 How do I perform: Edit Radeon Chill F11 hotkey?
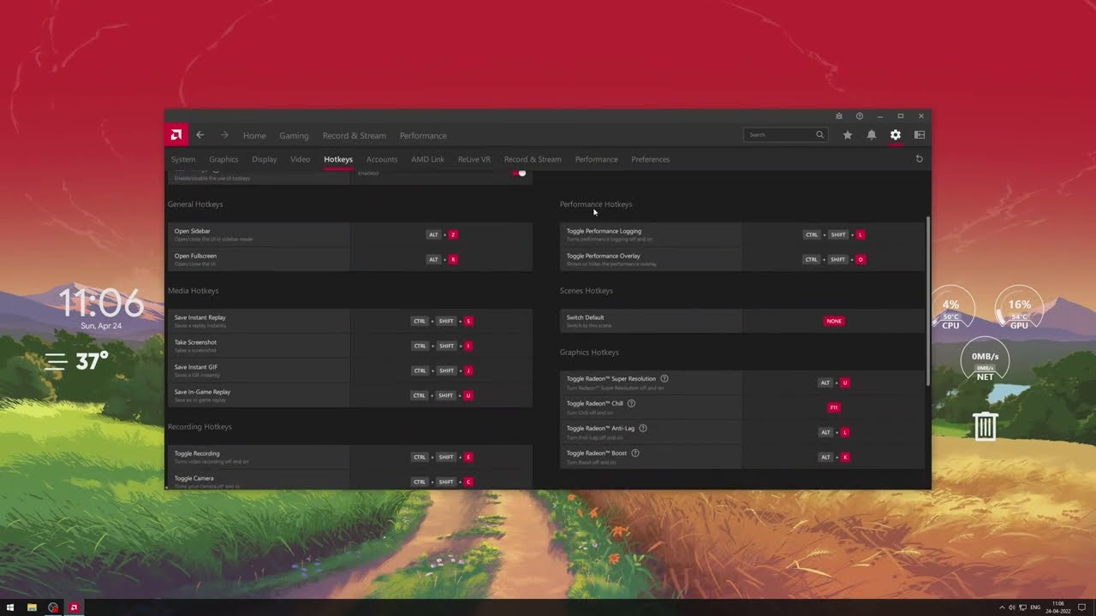point(834,407)
